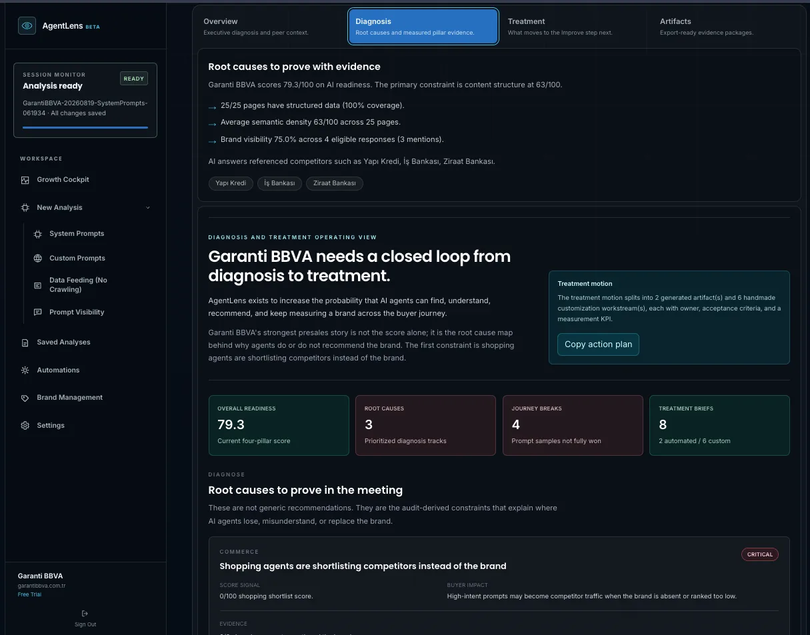Screen dimensions: 810x635
Task: Click the Growth Cockpit chart icon
Action: coord(25,180)
